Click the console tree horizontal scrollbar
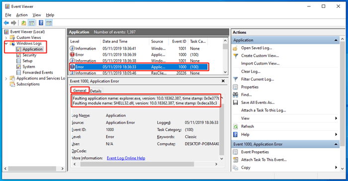This screenshot has height=181, width=348. click(32, 169)
